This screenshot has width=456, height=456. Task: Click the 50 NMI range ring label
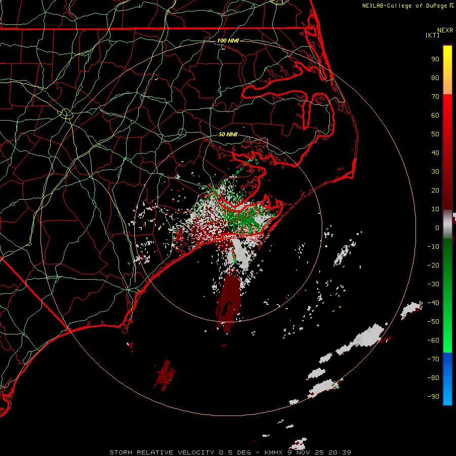coord(228,134)
